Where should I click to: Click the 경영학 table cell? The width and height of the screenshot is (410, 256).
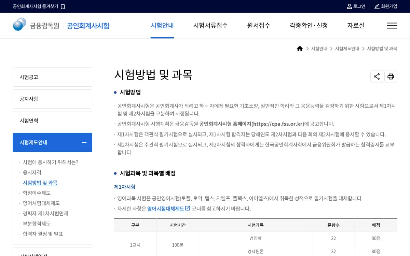pyautogui.click(x=256, y=238)
